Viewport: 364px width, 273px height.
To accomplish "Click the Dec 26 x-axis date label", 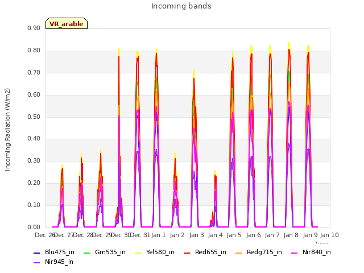I will 44,235.
